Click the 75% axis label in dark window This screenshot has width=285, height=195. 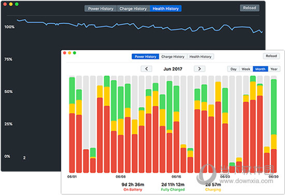pyautogui.click(x=8, y=59)
